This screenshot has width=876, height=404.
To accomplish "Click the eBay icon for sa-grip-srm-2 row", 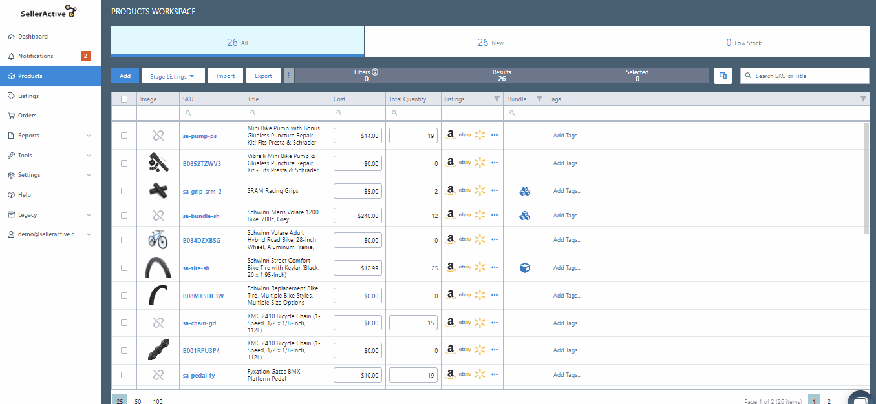I will tap(465, 191).
